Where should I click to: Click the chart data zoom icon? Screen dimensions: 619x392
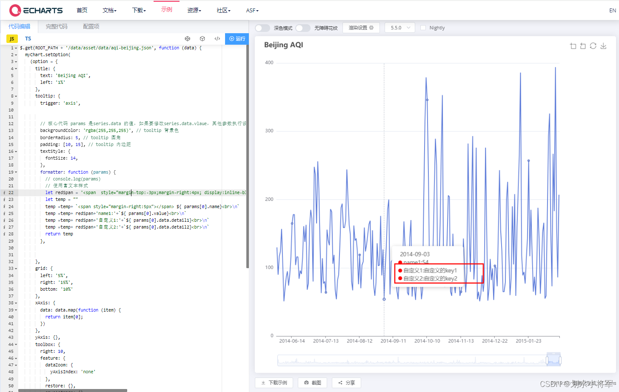[573, 46]
